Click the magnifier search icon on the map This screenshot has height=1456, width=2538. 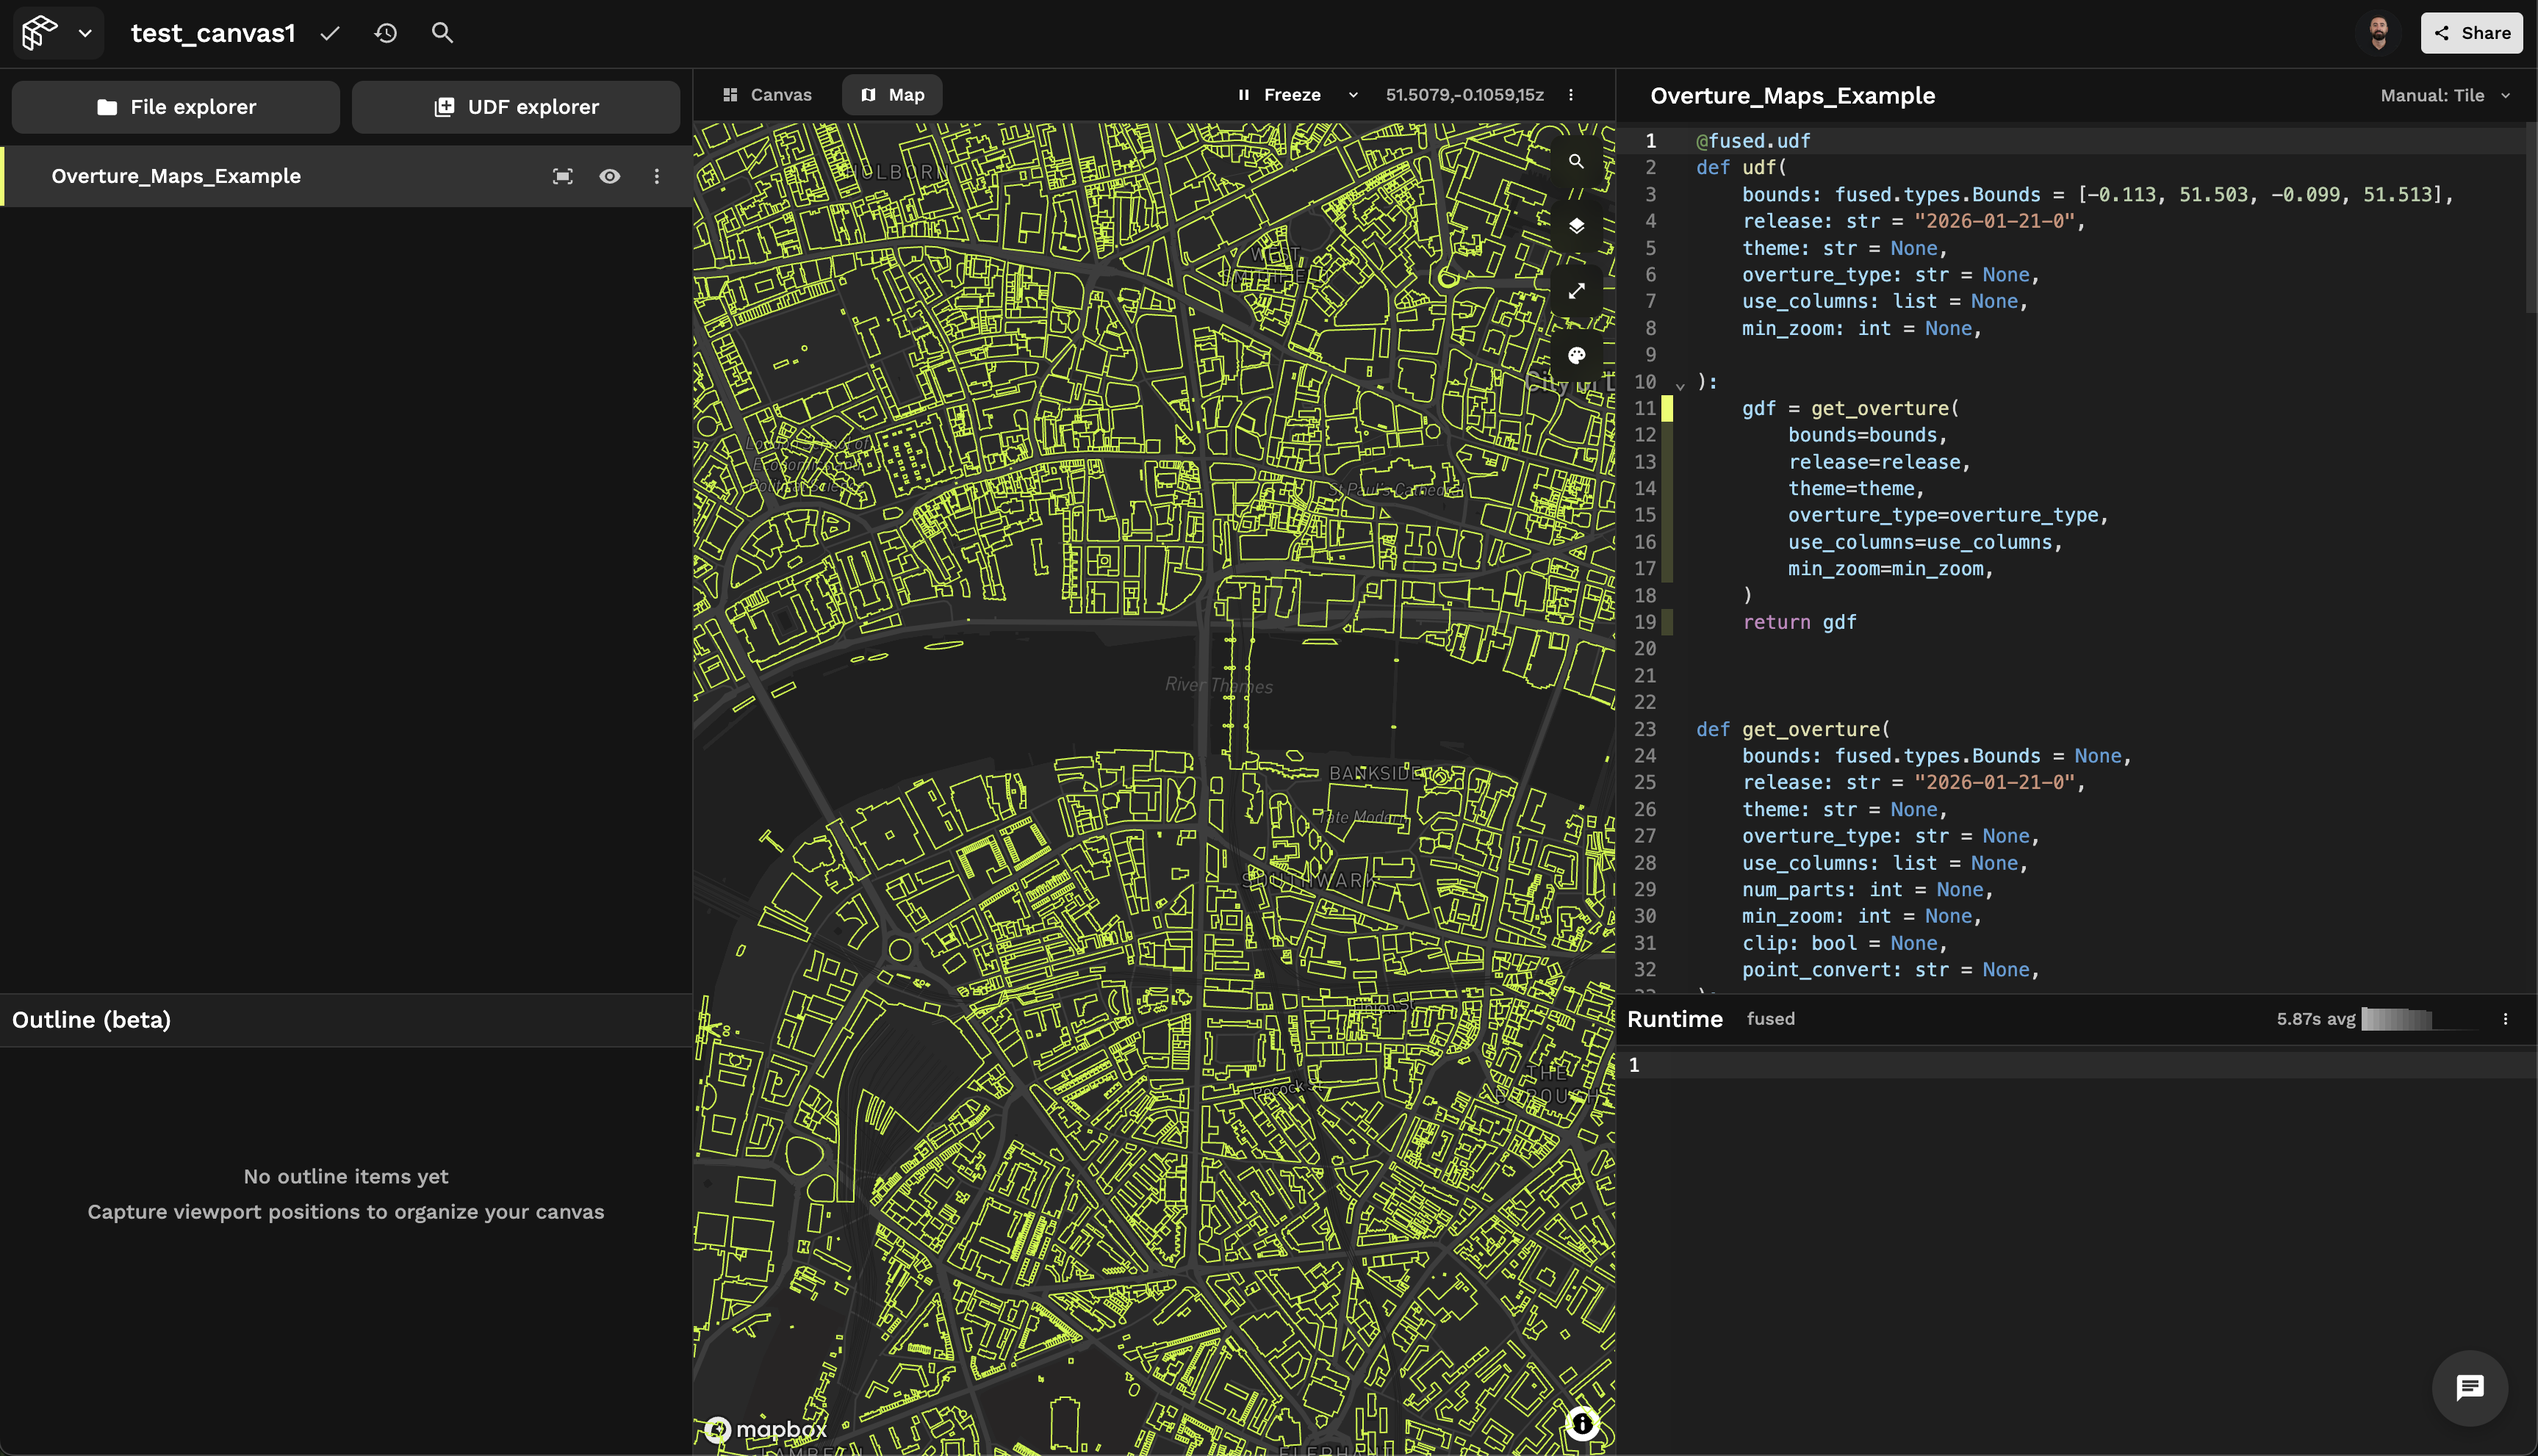1577,161
